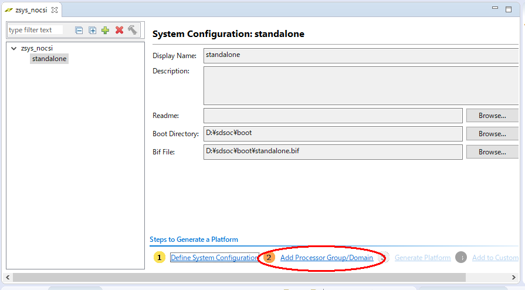Click the gray step circle before Add to Custom
Viewport: 525px width, 290px height.
pyautogui.click(x=461, y=258)
